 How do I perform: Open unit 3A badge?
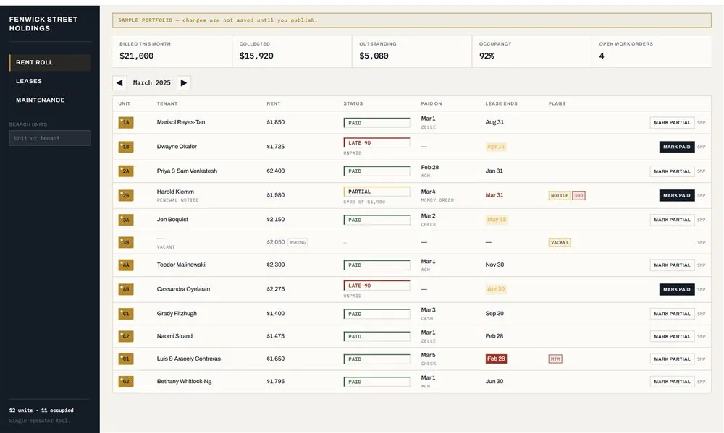125,220
